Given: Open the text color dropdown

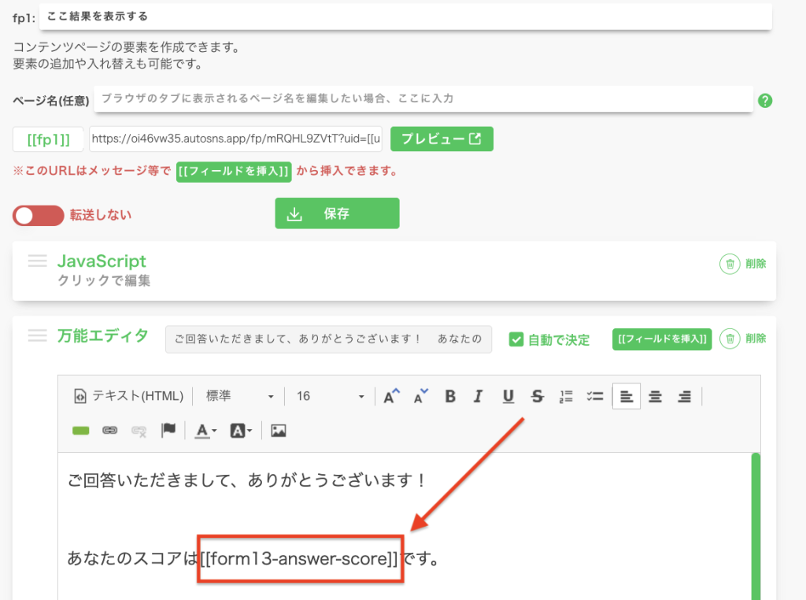Looking at the screenshot, I should (207, 431).
